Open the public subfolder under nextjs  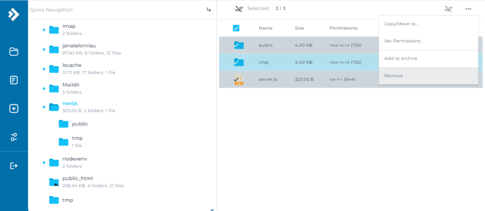(x=80, y=124)
